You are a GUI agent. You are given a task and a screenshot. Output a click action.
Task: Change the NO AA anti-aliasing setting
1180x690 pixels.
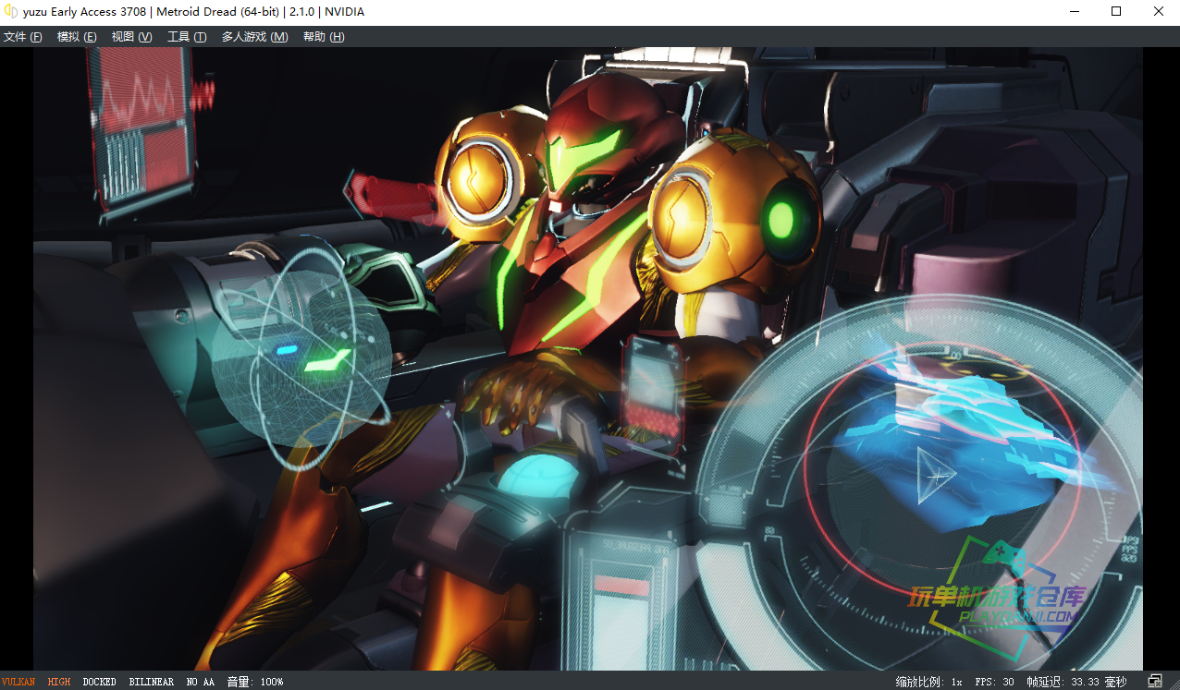click(x=201, y=682)
